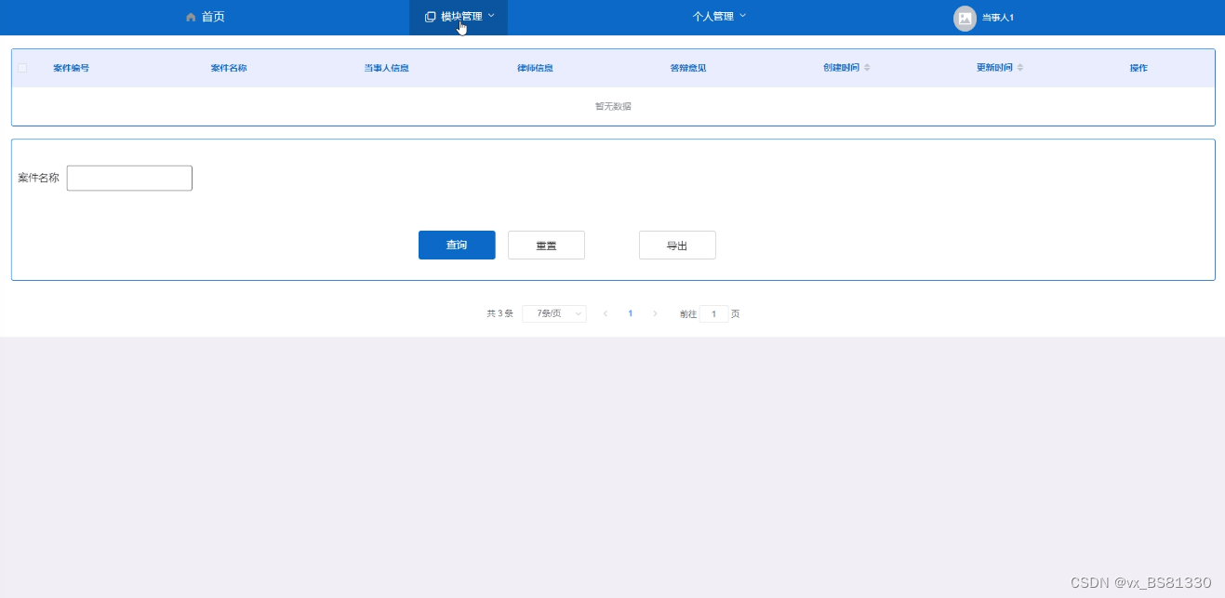The width and height of the screenshot is (1225, 598).
Task: Click the 案件名称 column header
Action: tap(229, 68)
